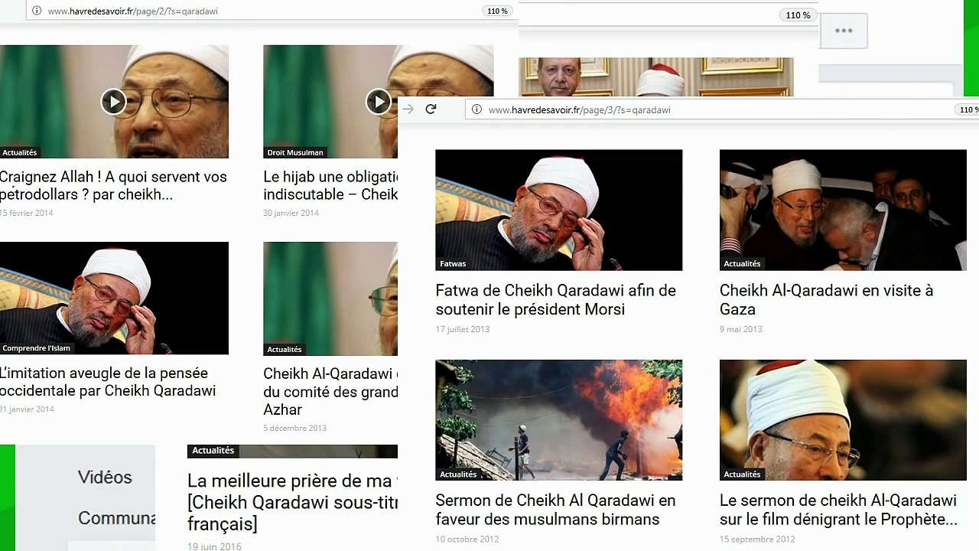Click Actualités tag on the Azhar committee thumbnail
Viewport: 979px width, 551px height.
285,349
